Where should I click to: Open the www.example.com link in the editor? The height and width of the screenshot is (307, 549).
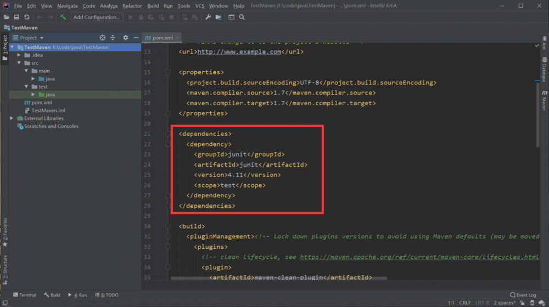pos(239,52)
